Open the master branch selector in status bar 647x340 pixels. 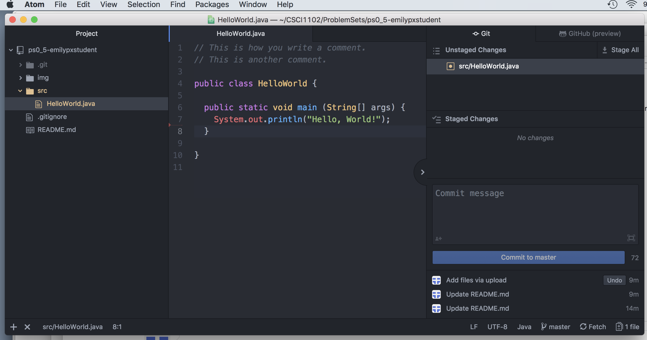click(x=555, y=327)
